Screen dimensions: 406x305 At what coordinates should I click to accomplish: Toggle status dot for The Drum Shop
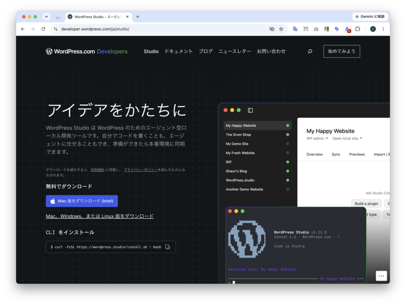point(288,135)
